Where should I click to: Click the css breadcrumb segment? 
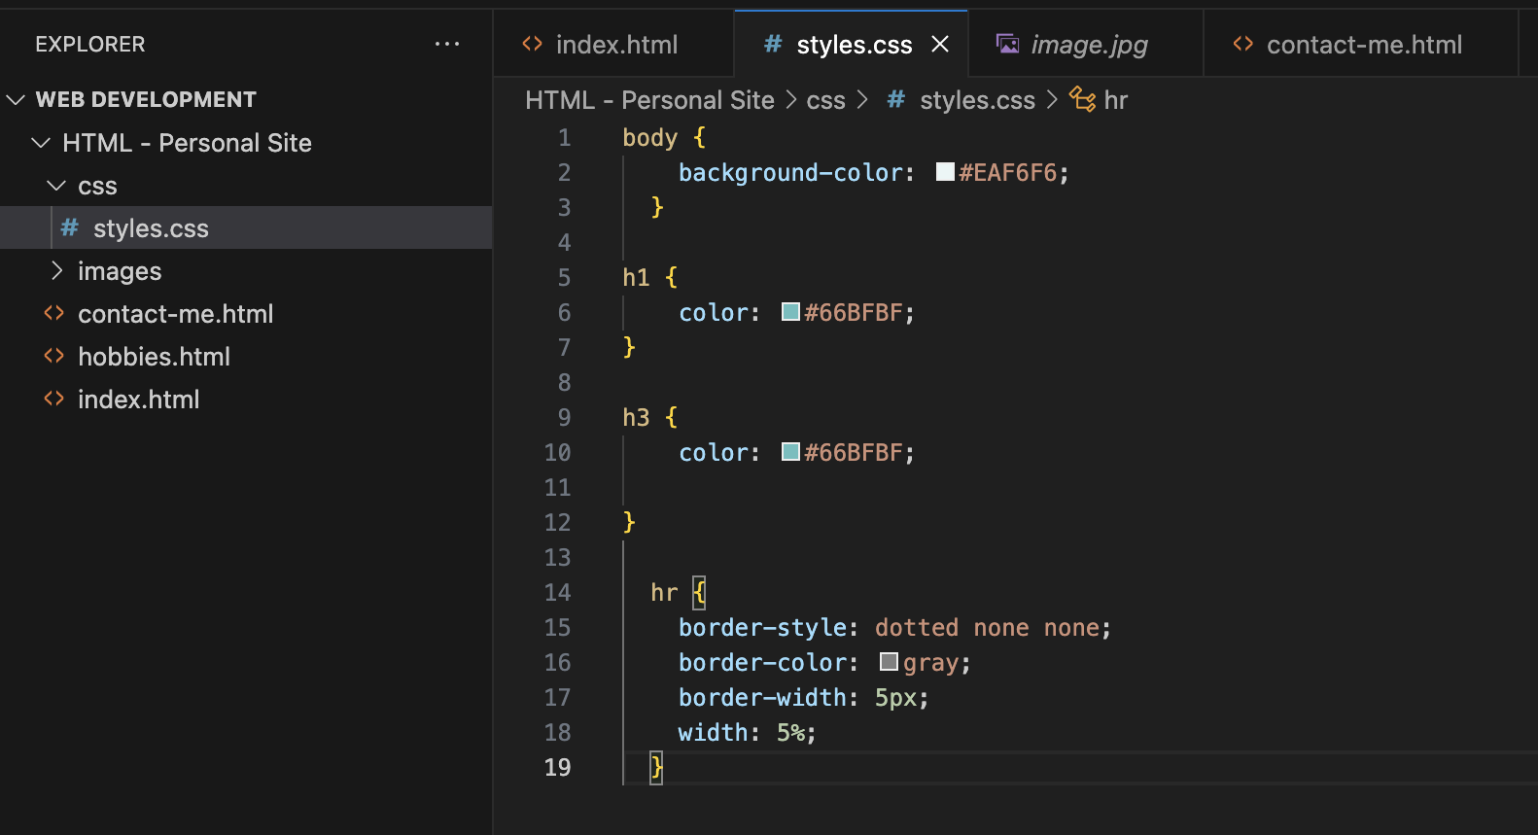point(825,101)
